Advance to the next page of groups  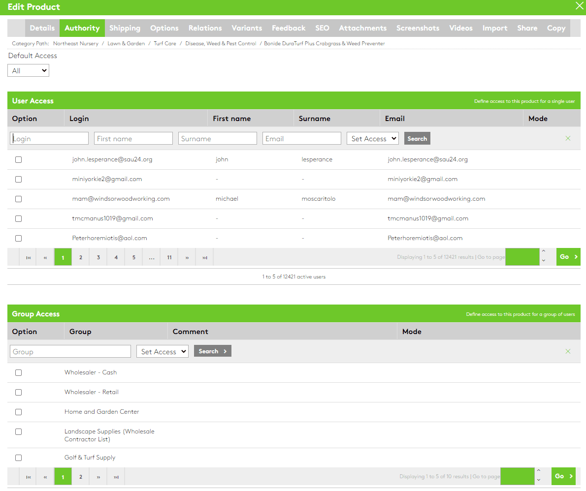[98, 476]
